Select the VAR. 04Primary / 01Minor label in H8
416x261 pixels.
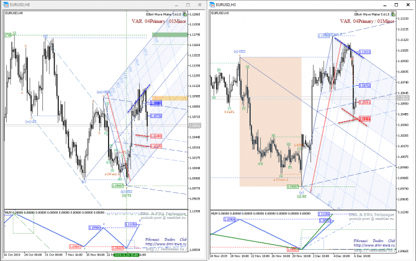159,21
